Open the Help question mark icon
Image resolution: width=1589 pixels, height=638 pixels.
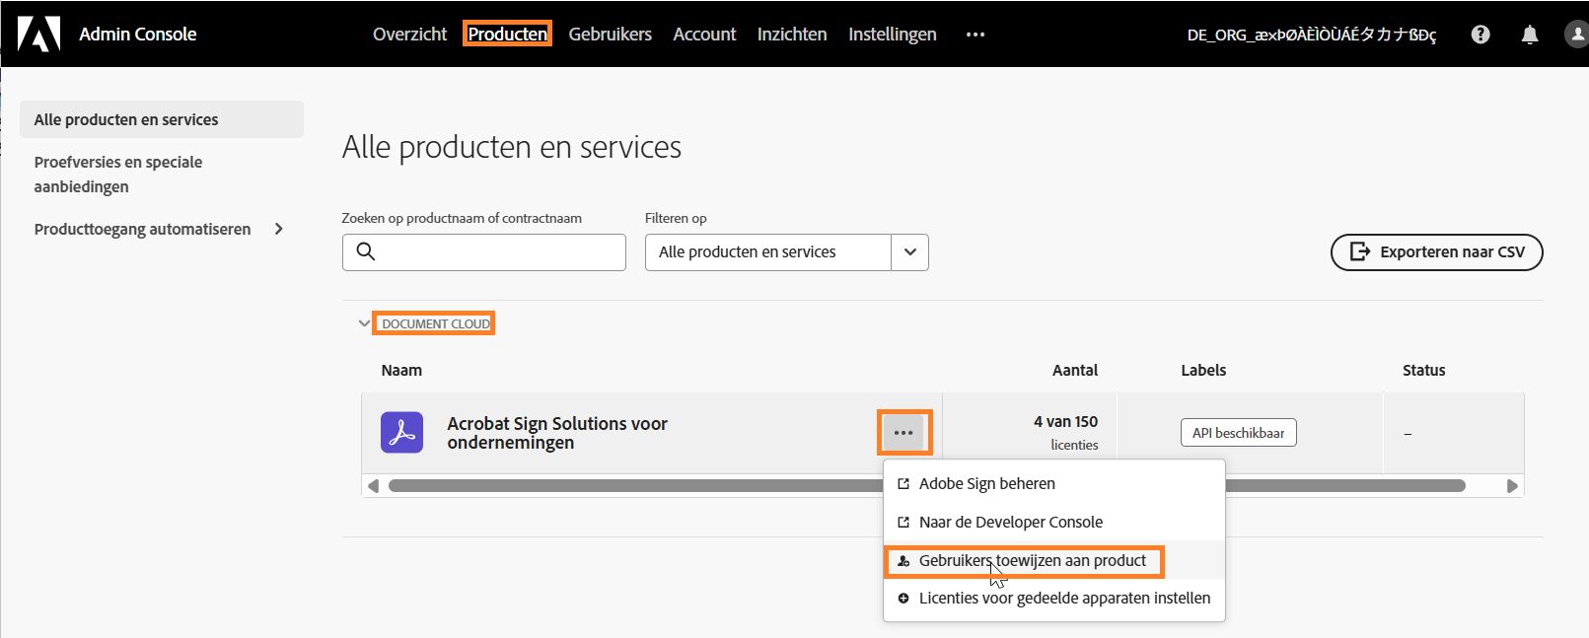tap(1481, 35)
